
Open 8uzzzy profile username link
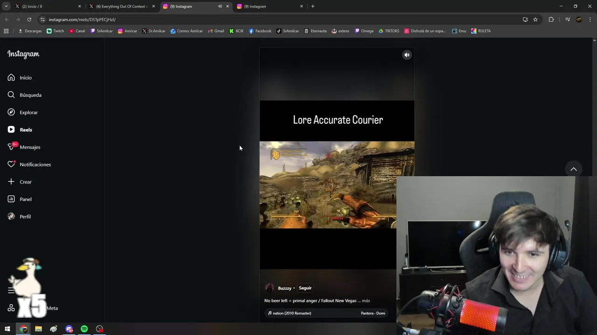[285, 288]
